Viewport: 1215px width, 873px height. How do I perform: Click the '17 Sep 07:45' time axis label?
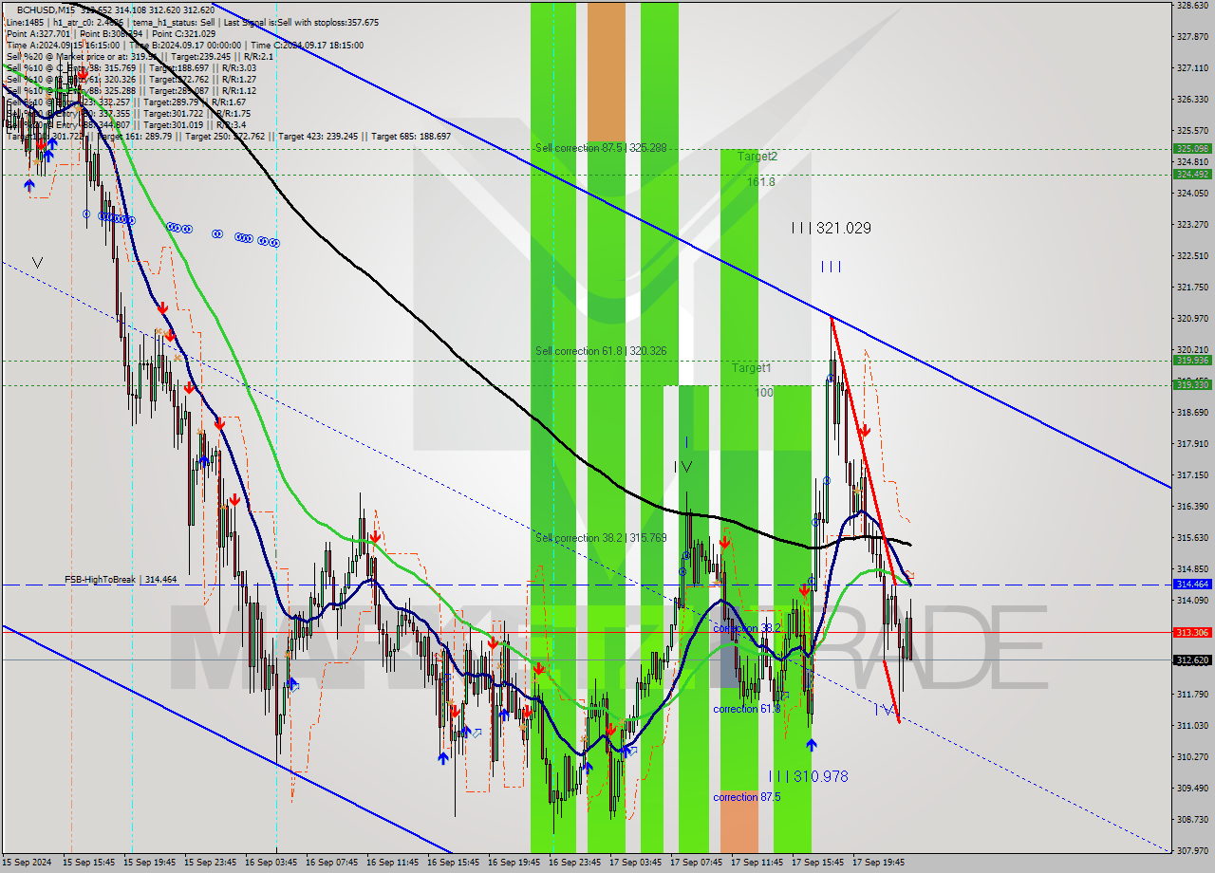point(696,863)
